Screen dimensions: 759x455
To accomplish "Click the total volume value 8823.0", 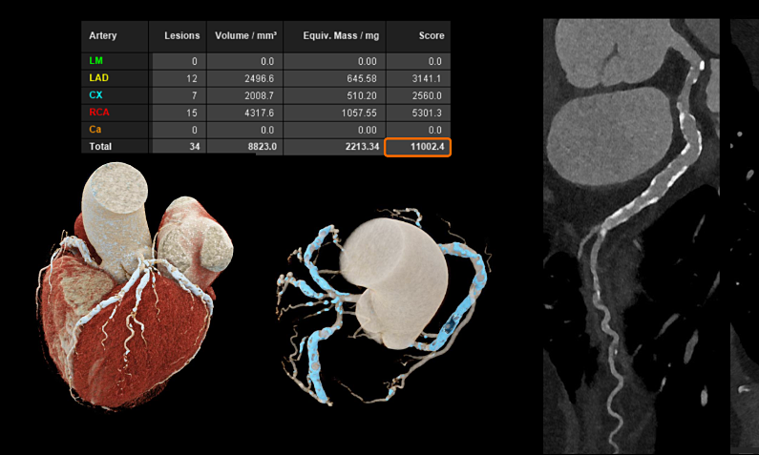I will (x=263, y=147).
